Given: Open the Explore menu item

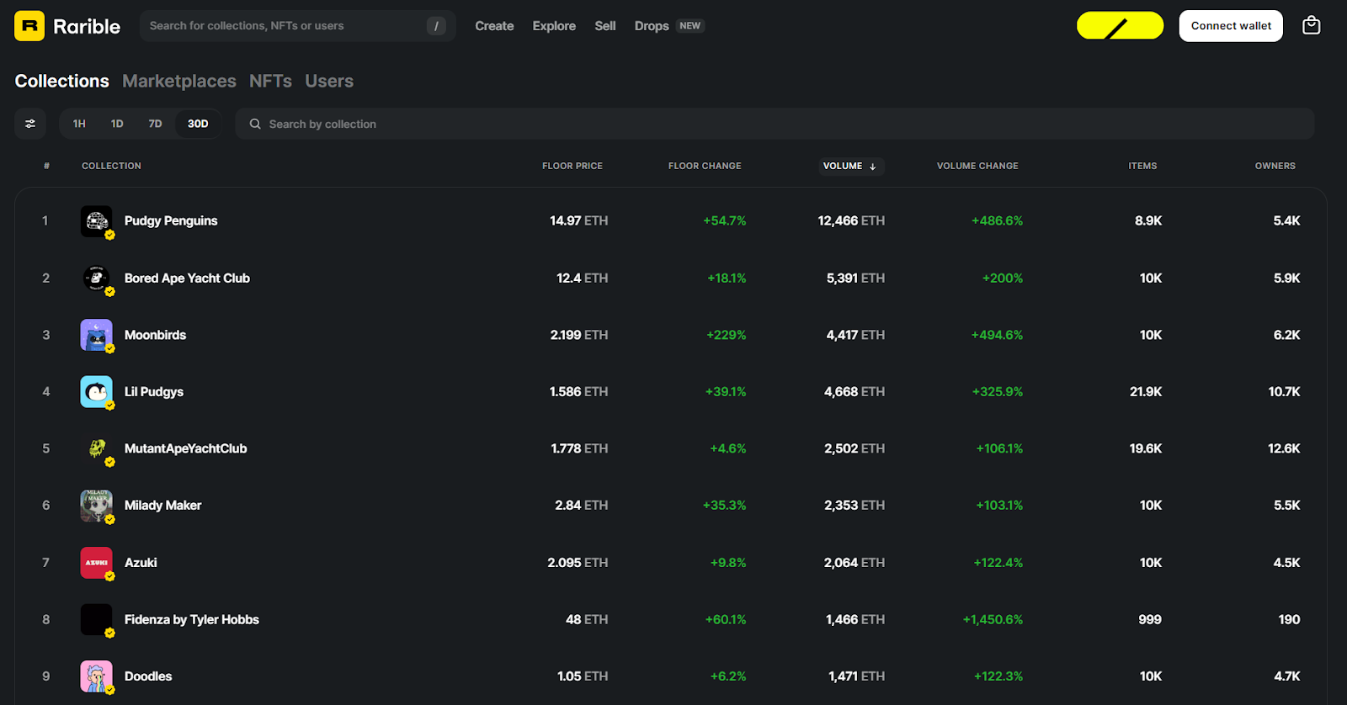Looking at the screenshot, I should [x=554, y=26].
